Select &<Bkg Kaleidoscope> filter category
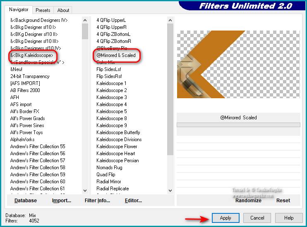The height and width of the screenshot is (227, 307). click(32, 55)
